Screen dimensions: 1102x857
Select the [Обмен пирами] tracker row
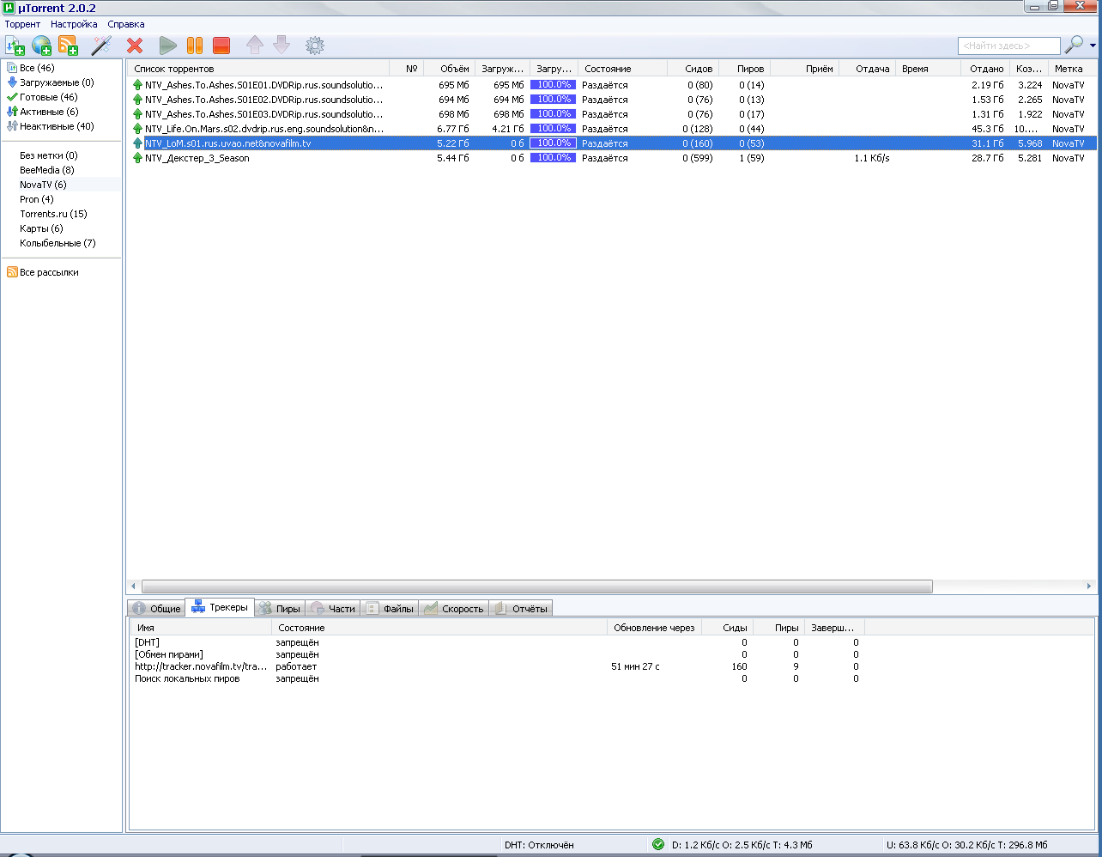click(496, 654)
